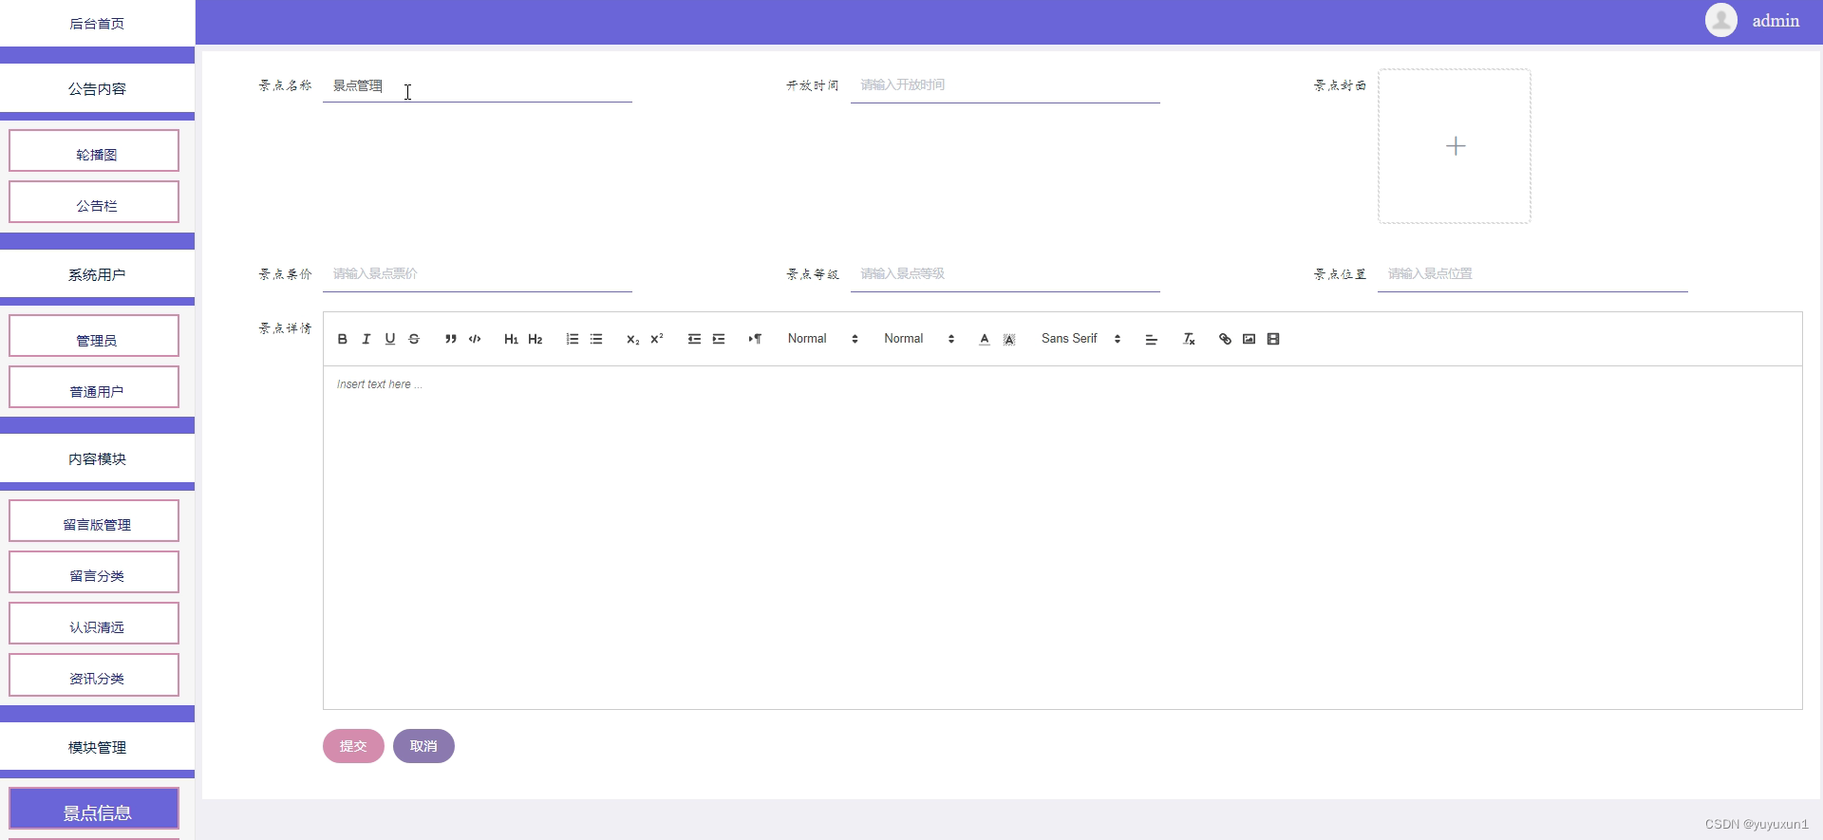Increase indent of text
1823x840 pixels.
[719, 339]
